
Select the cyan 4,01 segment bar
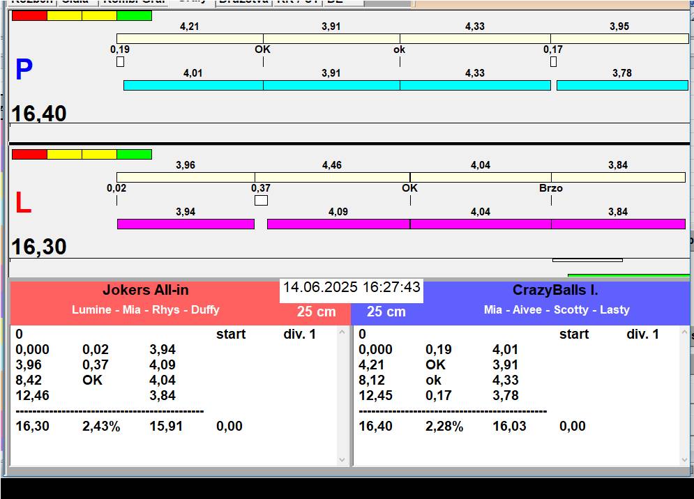(193, 85)
